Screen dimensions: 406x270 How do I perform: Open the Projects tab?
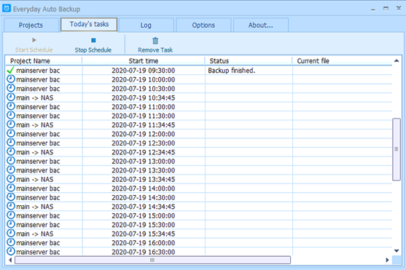[31, 25]
